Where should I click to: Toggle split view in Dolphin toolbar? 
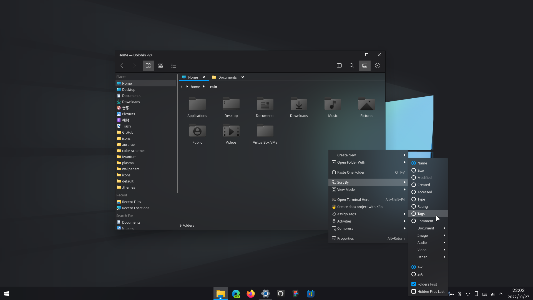click(339, 66)
